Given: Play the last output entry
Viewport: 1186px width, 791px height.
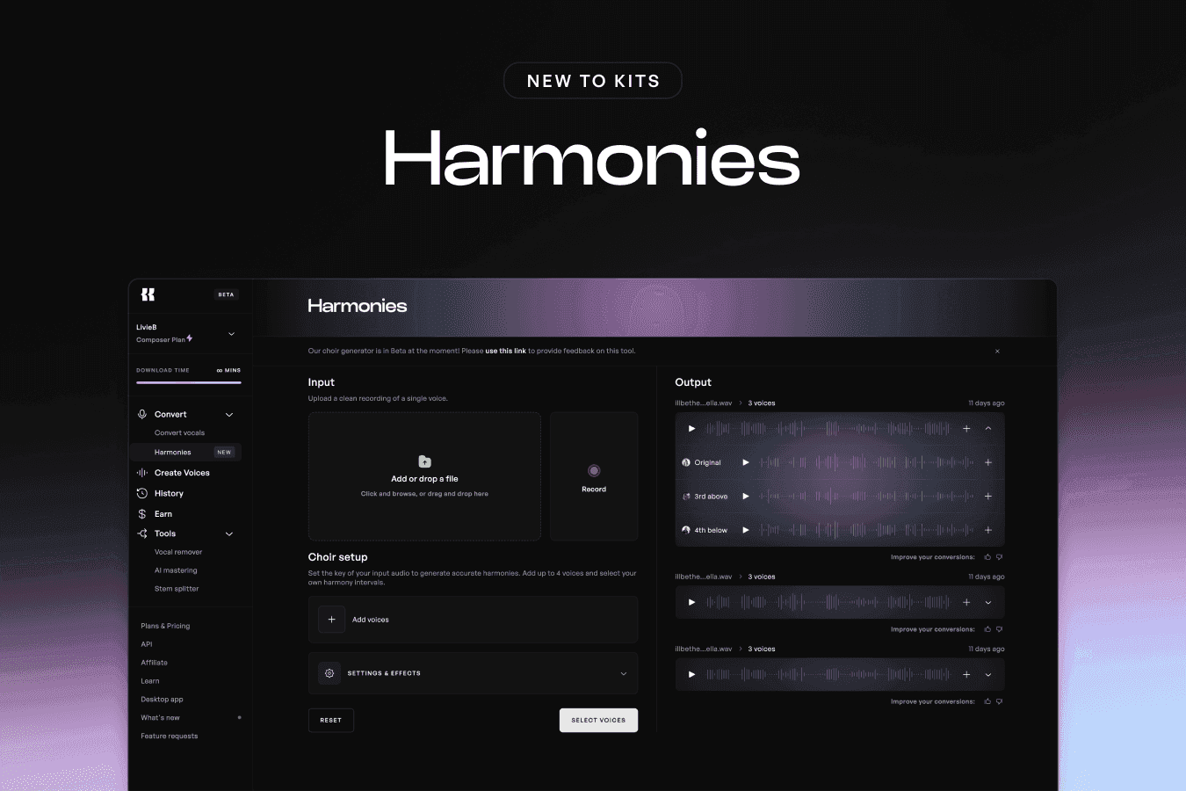Looking at the screenshot, I should coord(691,675).
